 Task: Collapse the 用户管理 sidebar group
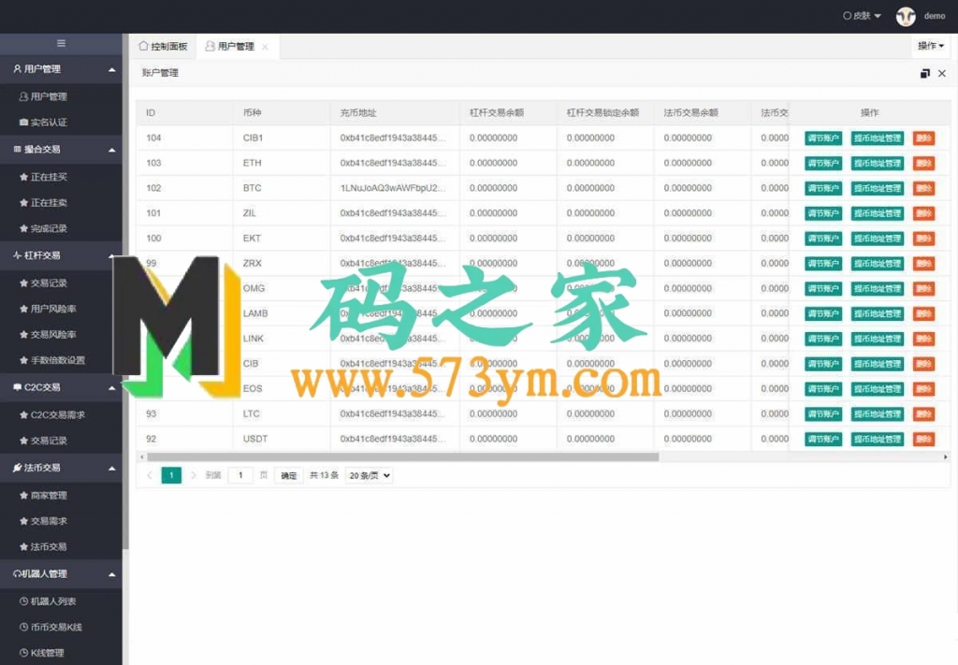click(112, 69)
